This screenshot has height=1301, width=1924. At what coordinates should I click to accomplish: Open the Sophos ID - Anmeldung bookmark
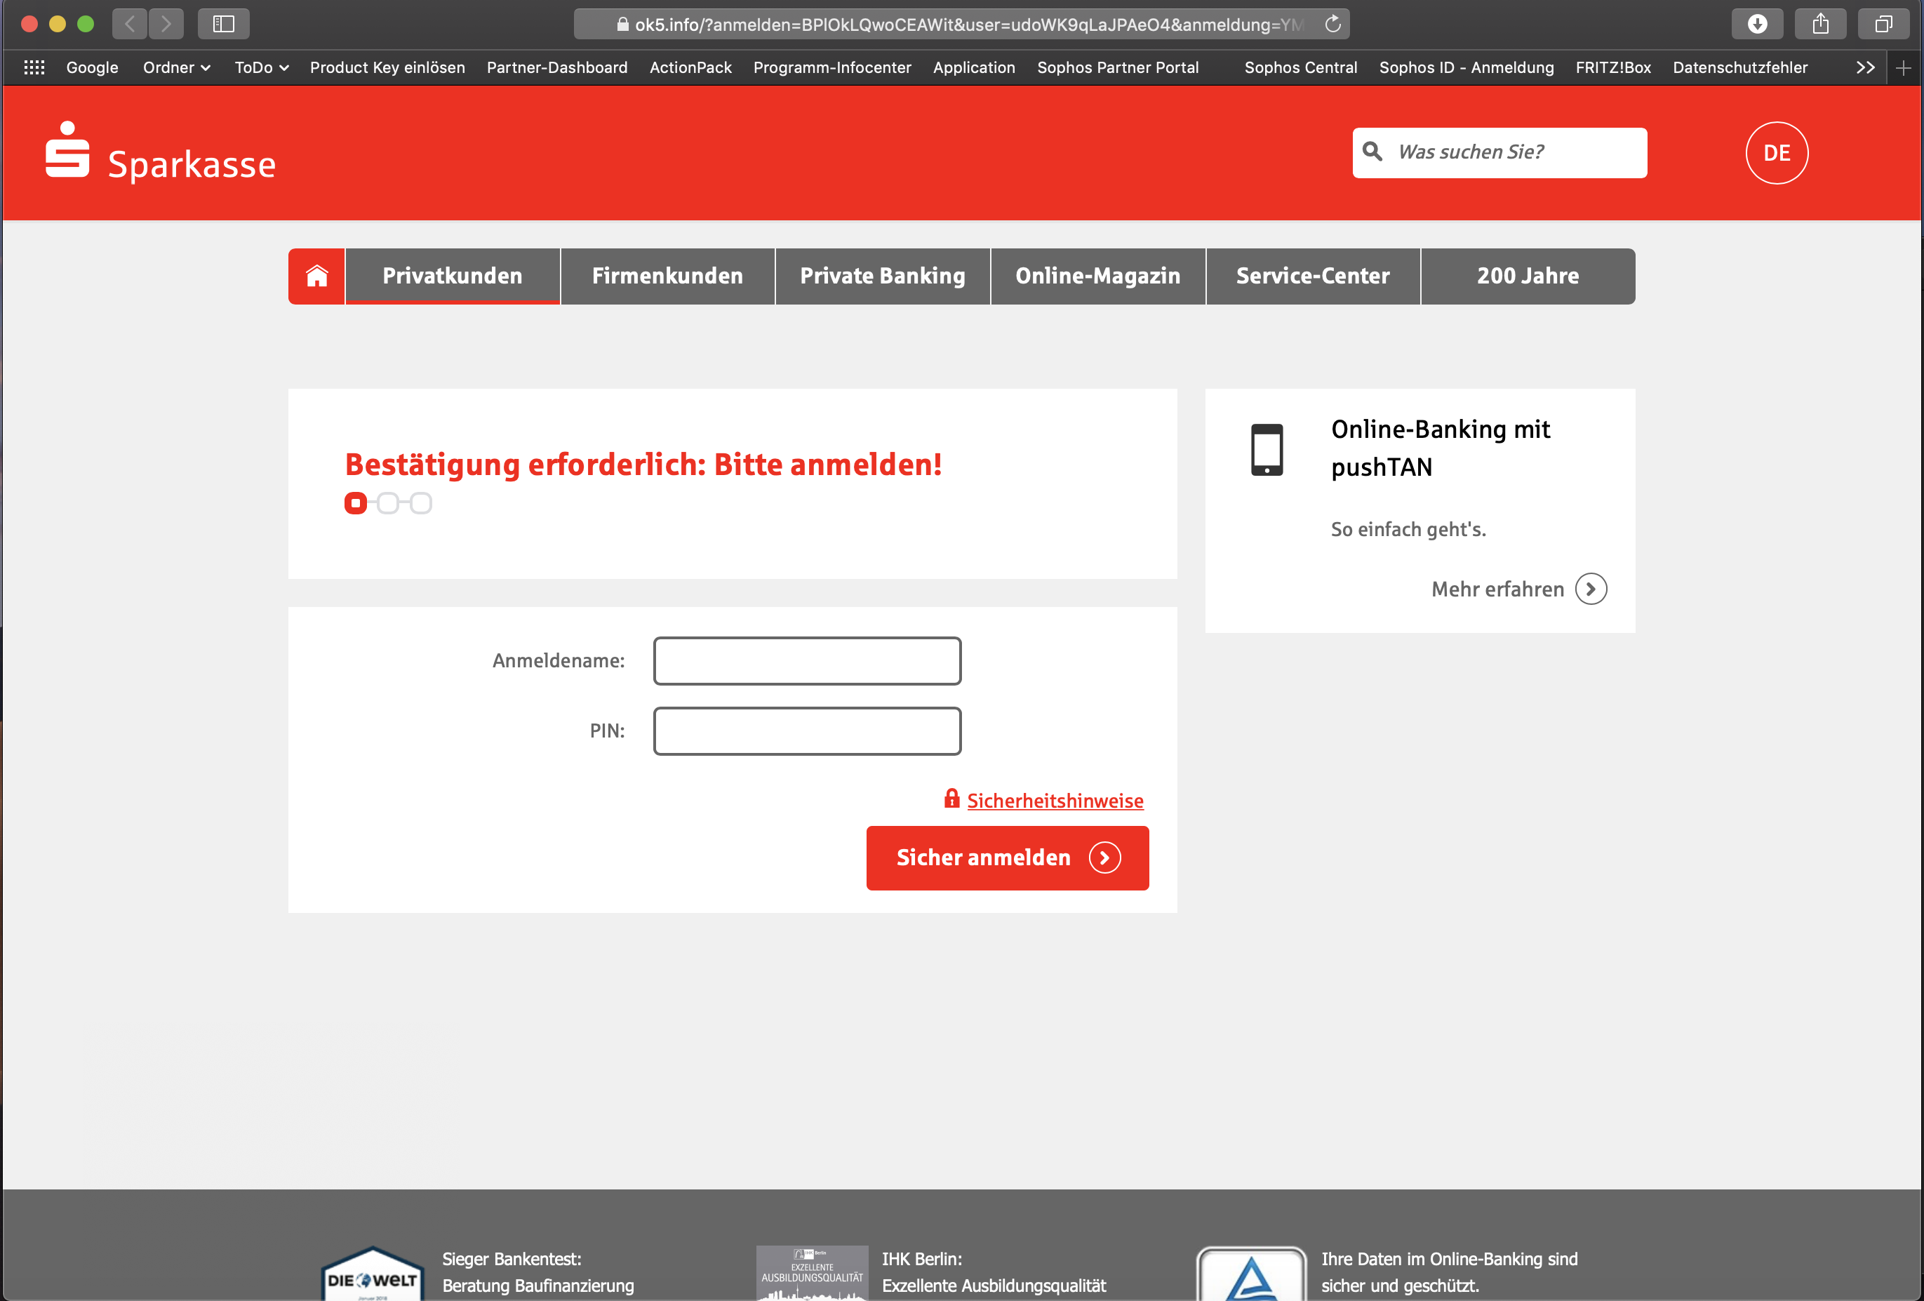[1467, 67]
